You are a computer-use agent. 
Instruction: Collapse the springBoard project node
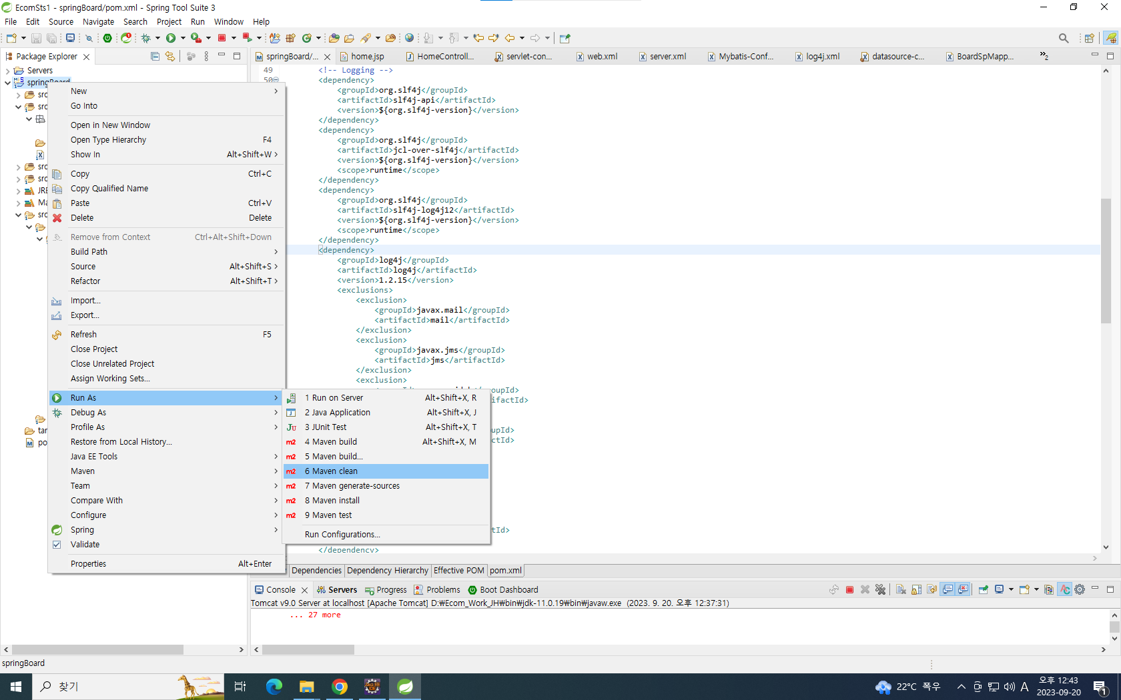point(7,83)
